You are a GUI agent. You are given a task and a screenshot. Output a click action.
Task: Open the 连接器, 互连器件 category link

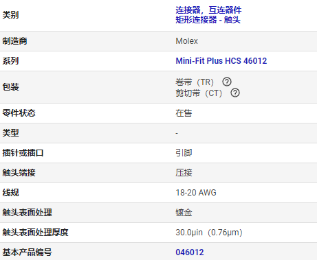(208, 10)
